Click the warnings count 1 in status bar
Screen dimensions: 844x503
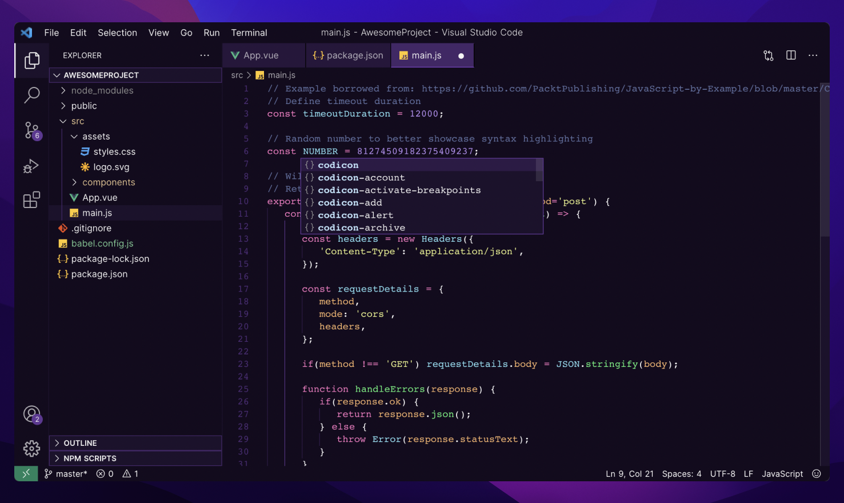point(130,474)
